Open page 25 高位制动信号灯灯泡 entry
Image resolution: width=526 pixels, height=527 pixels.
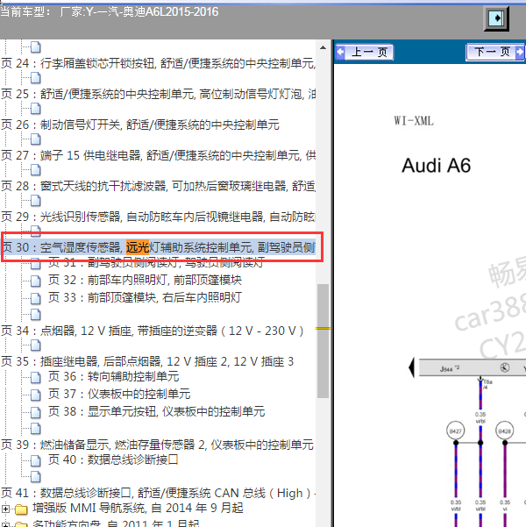pyautogui.click(x=159, y=94)
